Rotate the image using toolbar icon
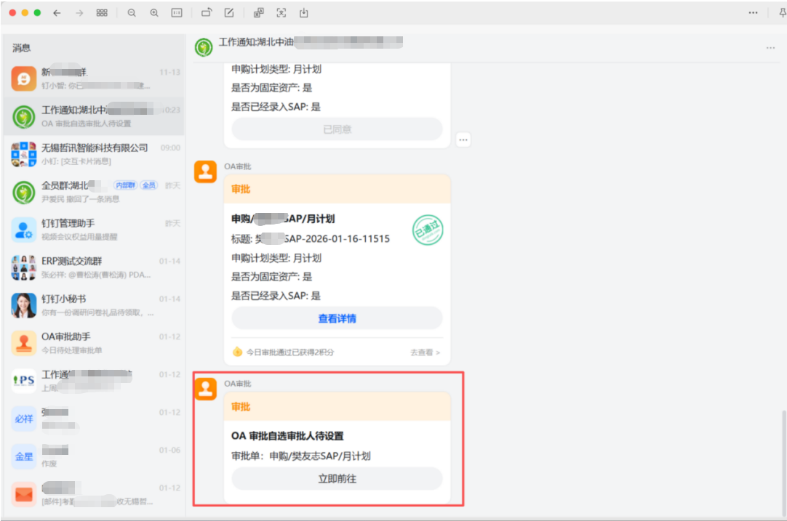This screenshot has width=787, height=521. pyautogui.click(x=207, y=13)
